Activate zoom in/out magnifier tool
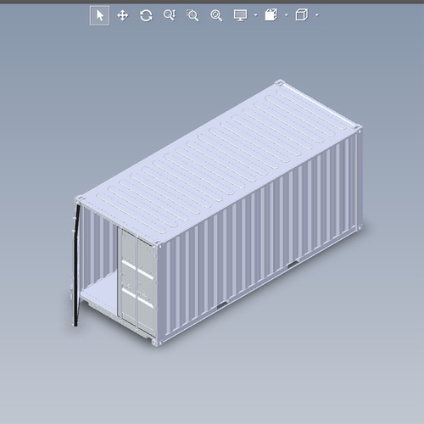424x424 pixels. point(170,15)
